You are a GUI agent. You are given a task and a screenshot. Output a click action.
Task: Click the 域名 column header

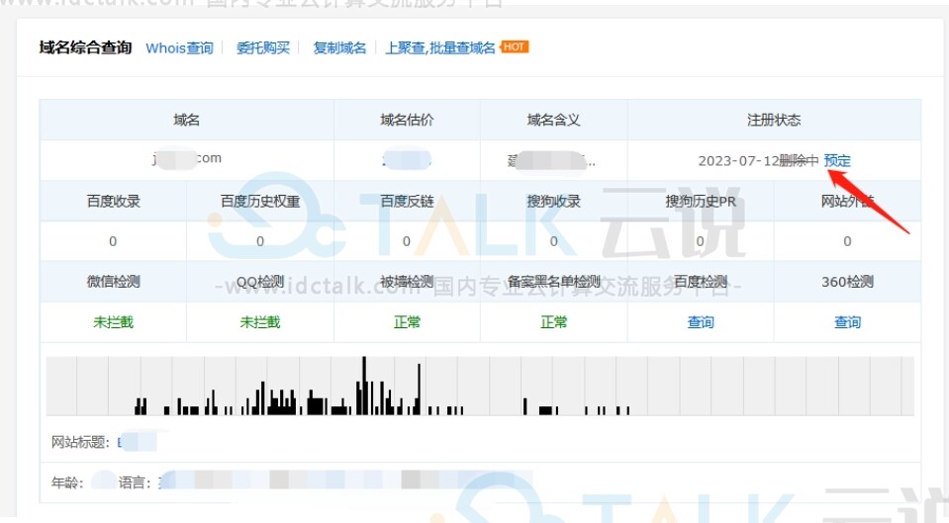186,120
